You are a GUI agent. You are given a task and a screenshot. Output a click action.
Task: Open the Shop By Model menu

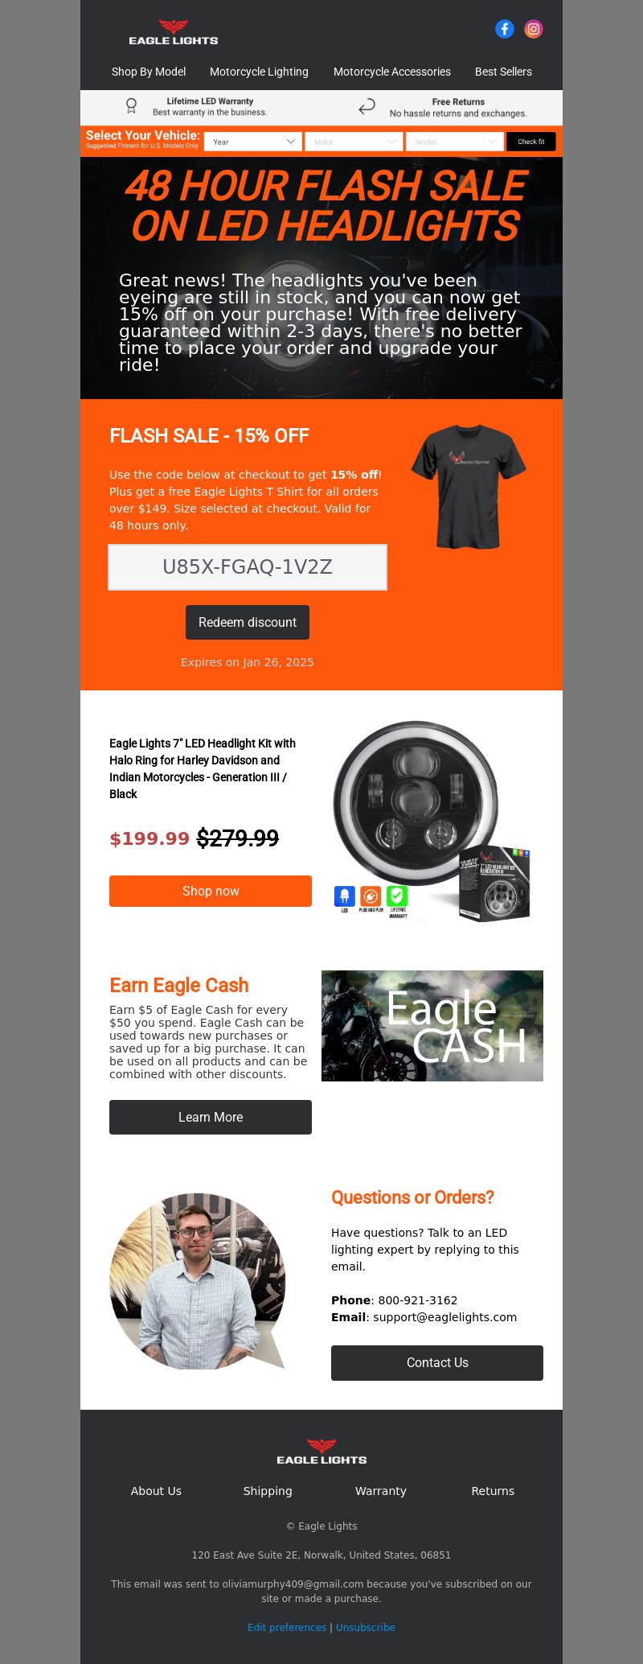tap(149, 72)
